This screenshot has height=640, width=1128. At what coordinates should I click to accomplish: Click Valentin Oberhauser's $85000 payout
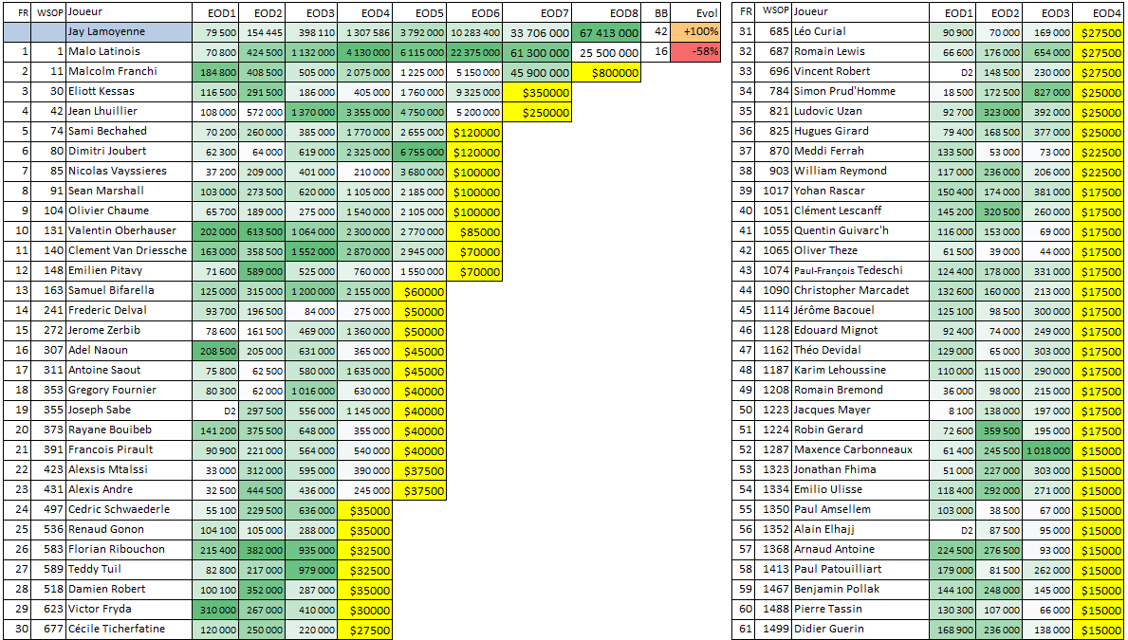[474, 230]
